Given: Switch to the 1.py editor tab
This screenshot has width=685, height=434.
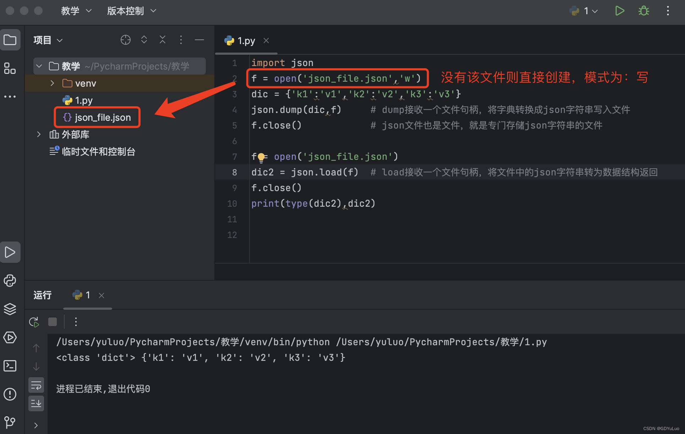Looking at the screenshot, I should (246, 41).
